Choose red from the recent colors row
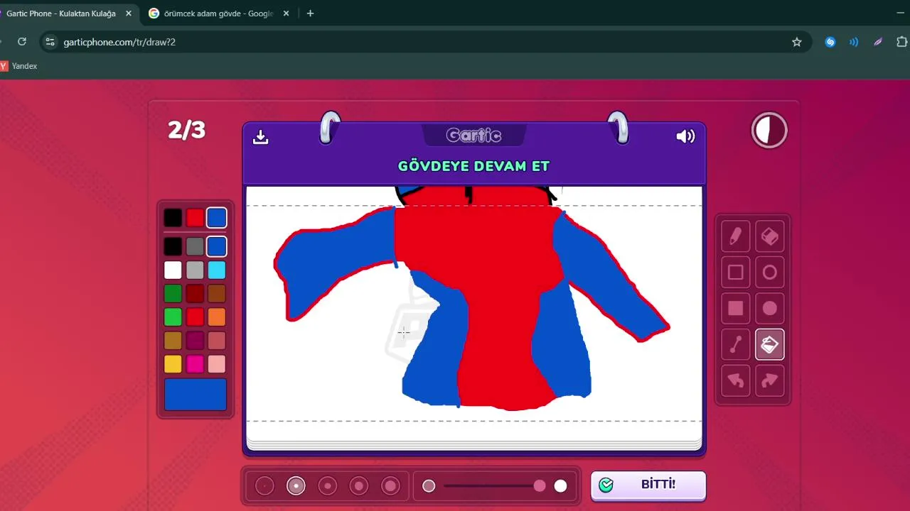 [195, 218]
